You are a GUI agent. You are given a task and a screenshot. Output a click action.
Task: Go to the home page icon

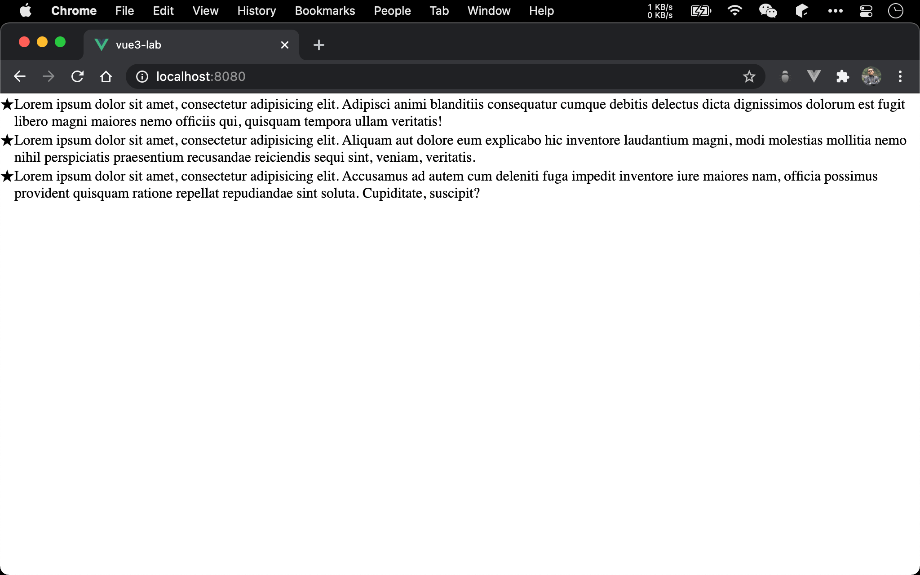106,77
